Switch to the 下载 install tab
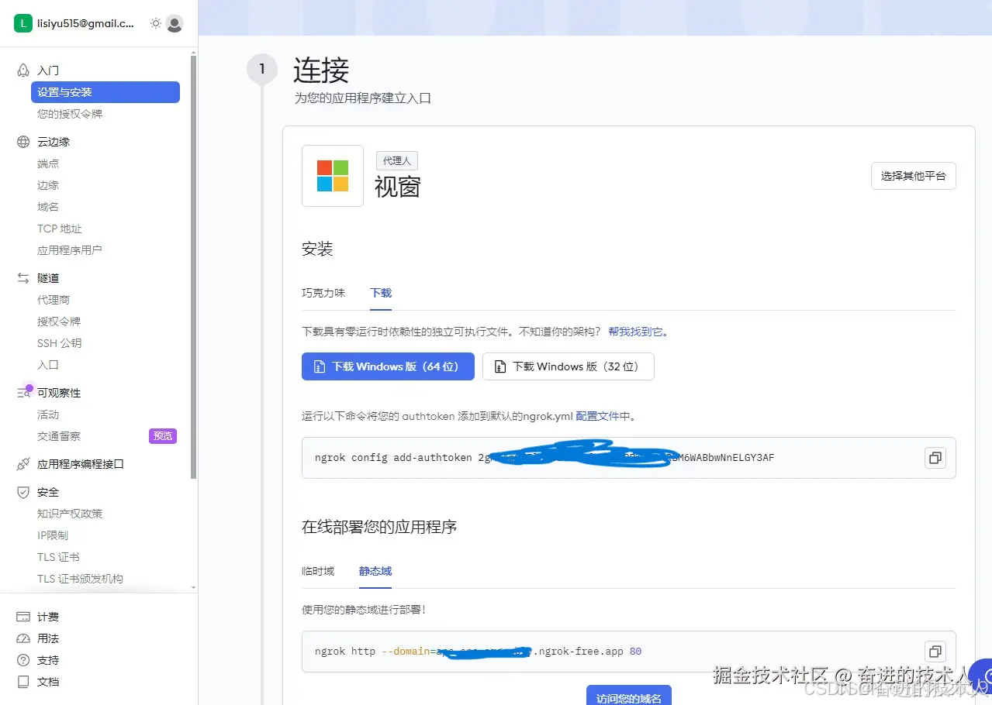The width and height of the screenshot is (992, 705). pos(381,293)
